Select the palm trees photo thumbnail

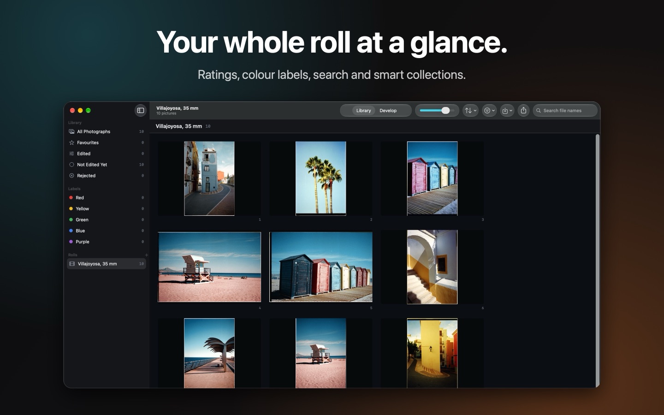click(x=320, y=178)
